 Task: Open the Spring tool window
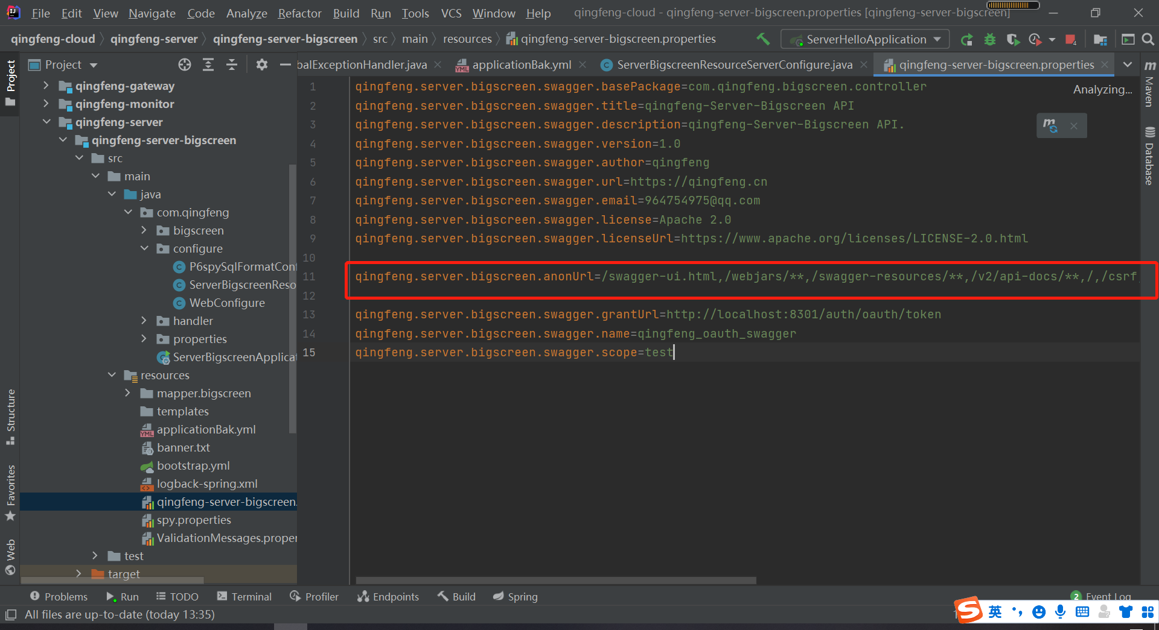point(515,597)
